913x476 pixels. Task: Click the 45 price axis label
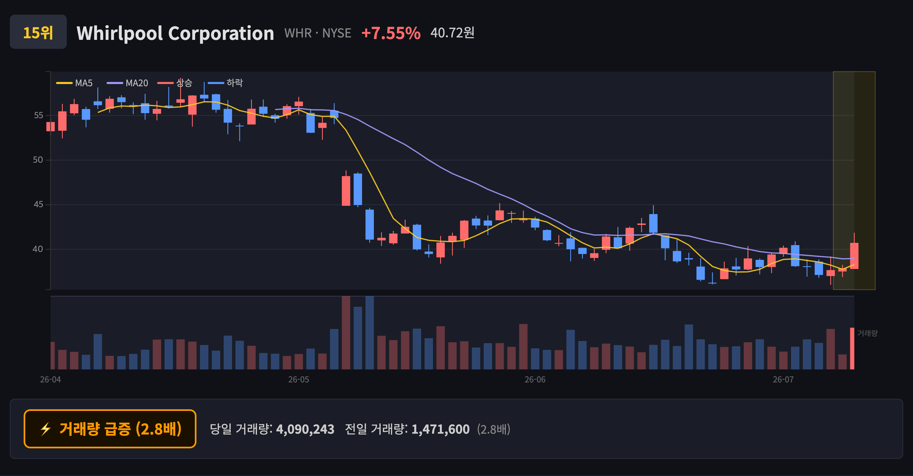click(38, 205)
